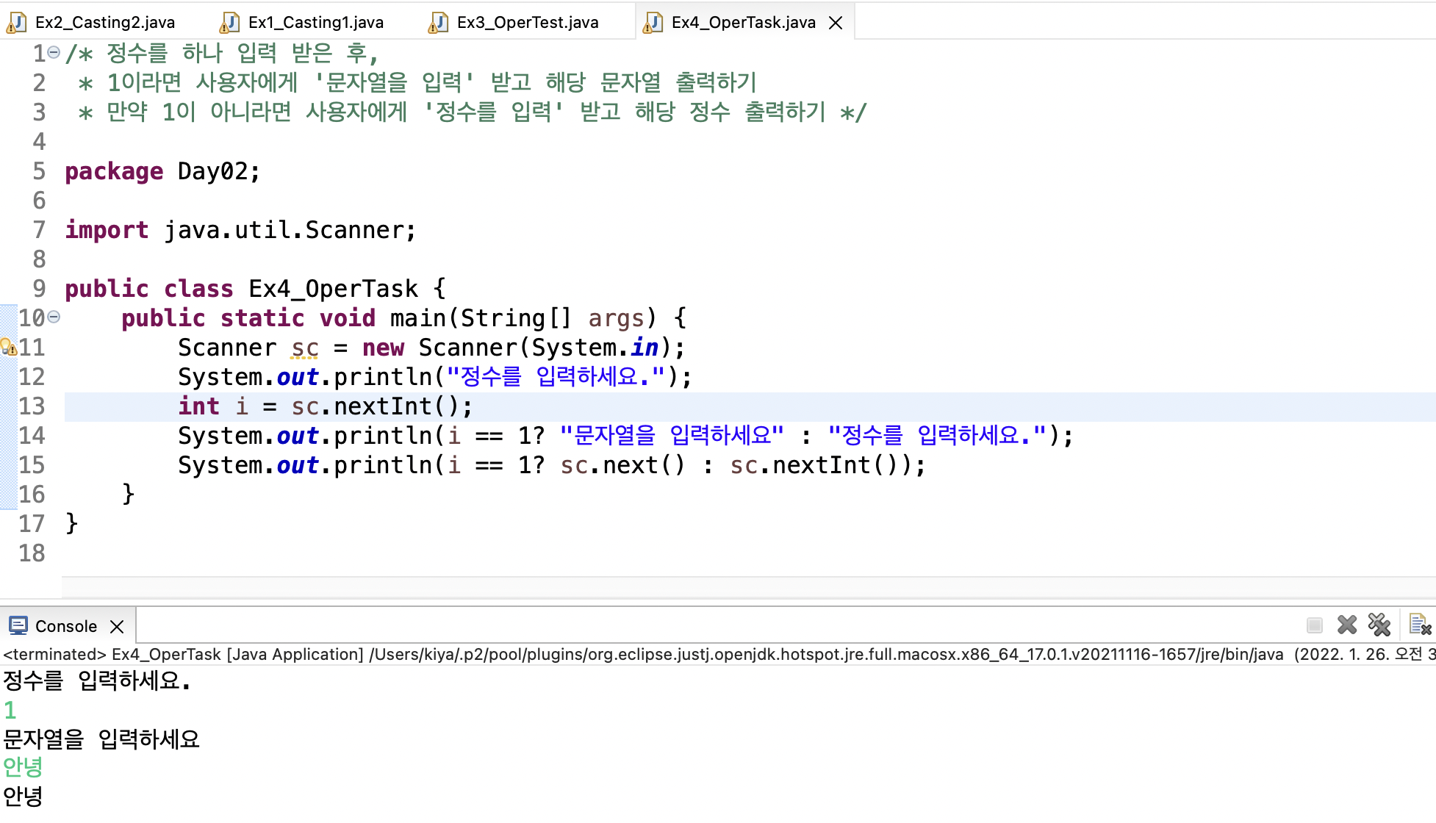This screenshot has height=823, width=1436.
Task: Click the Java file icon on Ex1_Casting1 tab
Action: [x=229, y=23]
